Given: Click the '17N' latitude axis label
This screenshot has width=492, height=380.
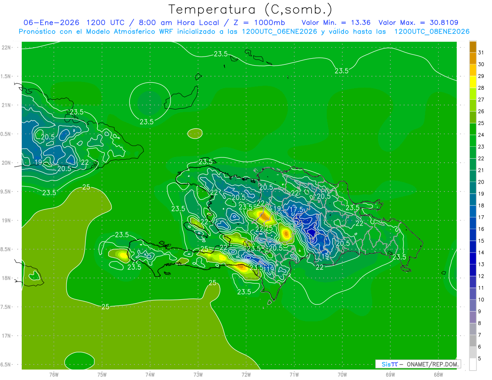Looking at the screenshot, I should click(7, 336).
